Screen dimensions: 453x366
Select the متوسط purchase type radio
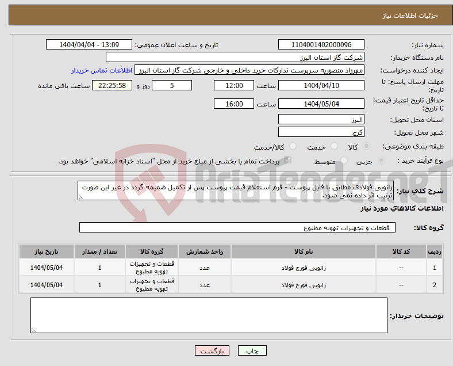click(344, 160)
